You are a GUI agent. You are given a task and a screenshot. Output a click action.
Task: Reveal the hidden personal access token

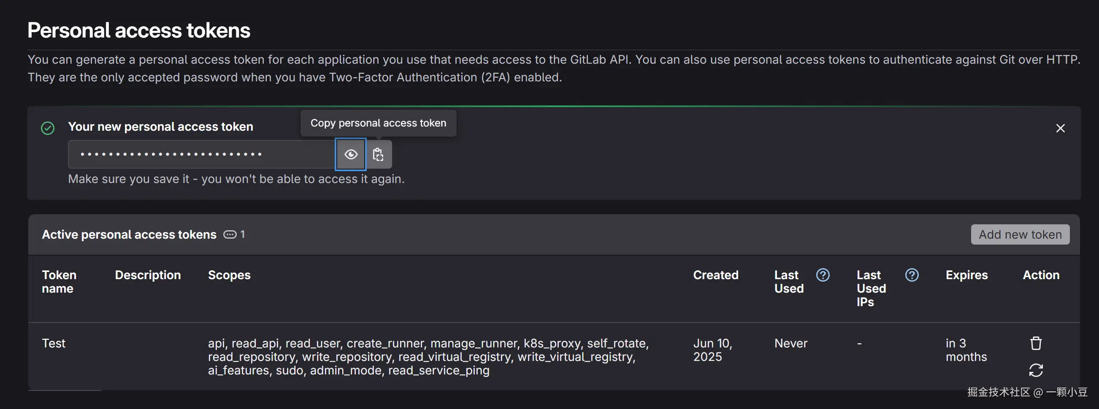click(x=351, y=154)
